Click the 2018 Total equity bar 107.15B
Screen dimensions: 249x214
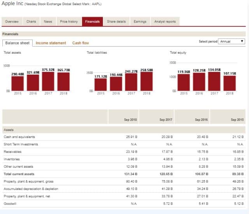pos(230,83)
